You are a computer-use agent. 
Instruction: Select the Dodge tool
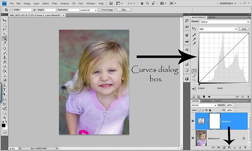(4, 80)
